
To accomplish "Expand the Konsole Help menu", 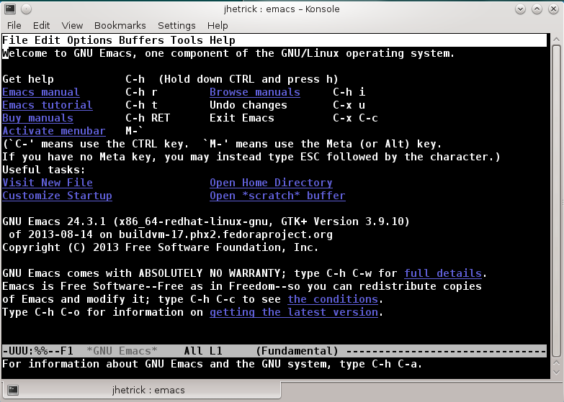I will 218,25.
